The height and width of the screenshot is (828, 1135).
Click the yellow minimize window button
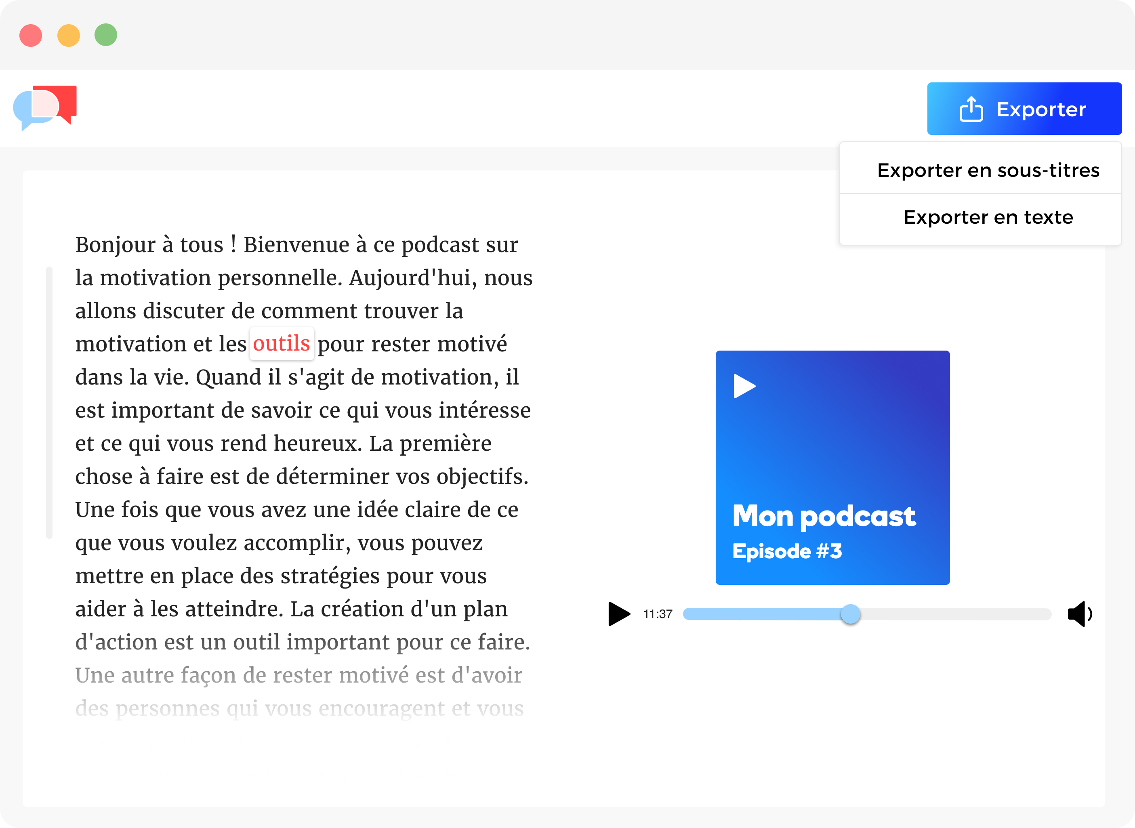pyautogui.click(x=69, y=35)
